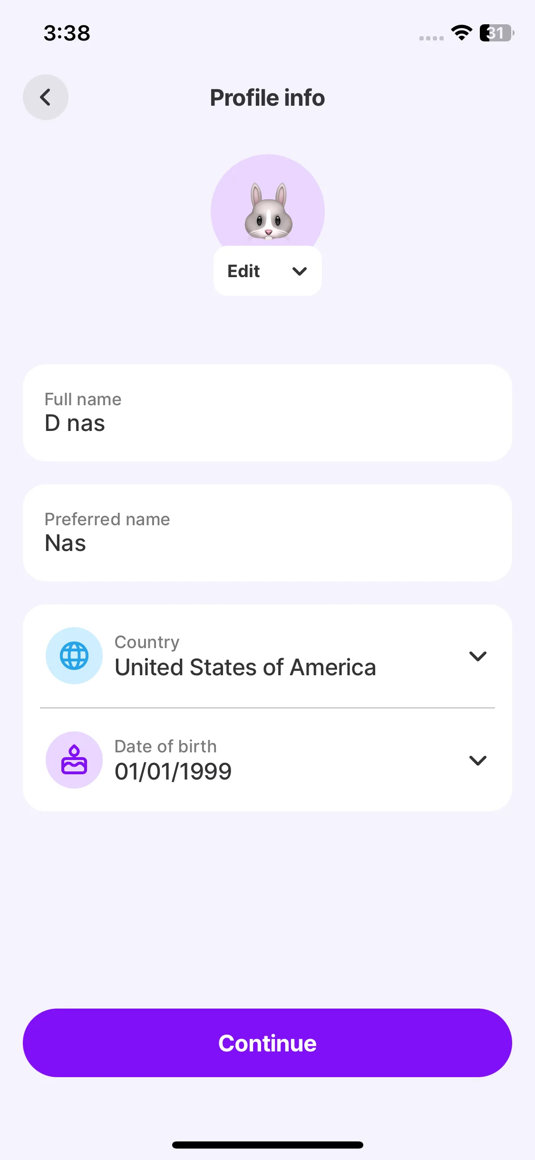
Task: Tap the globe Country icon
Action: 74,656
